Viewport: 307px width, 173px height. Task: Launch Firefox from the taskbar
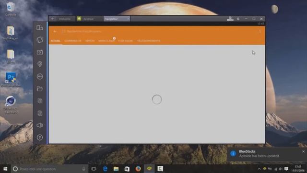[x=138, y=169]
